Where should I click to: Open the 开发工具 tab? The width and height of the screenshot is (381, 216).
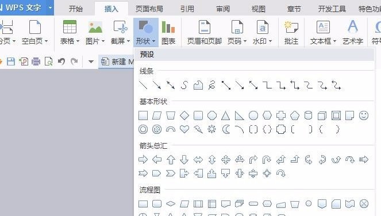click(x=332, y=9)
